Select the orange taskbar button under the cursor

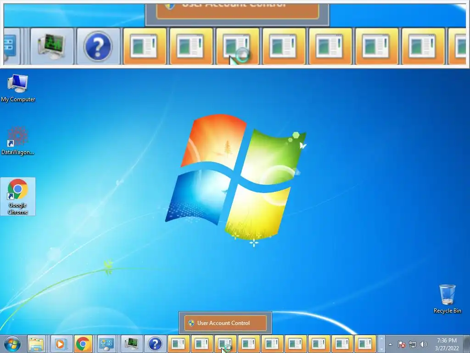pyautogui.click(x=225, y=344)
